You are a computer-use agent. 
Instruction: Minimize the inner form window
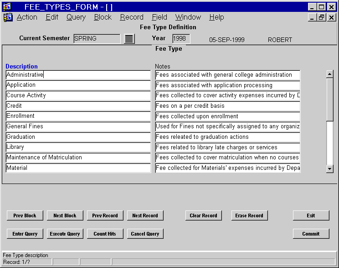312,17
